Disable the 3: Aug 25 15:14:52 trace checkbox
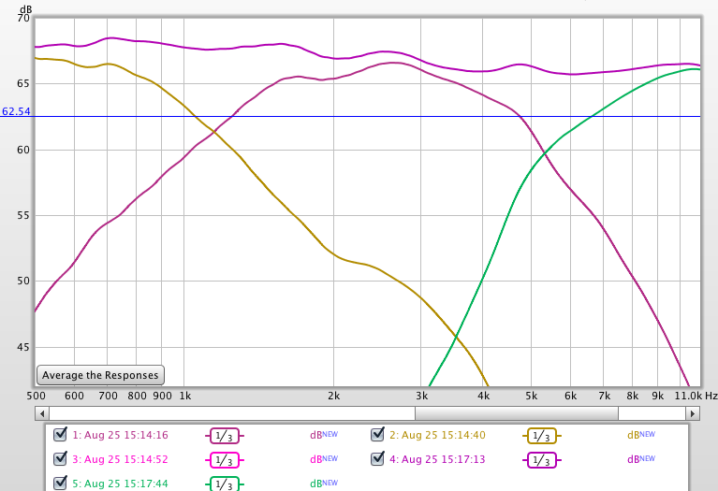 (x=61, y=458)
